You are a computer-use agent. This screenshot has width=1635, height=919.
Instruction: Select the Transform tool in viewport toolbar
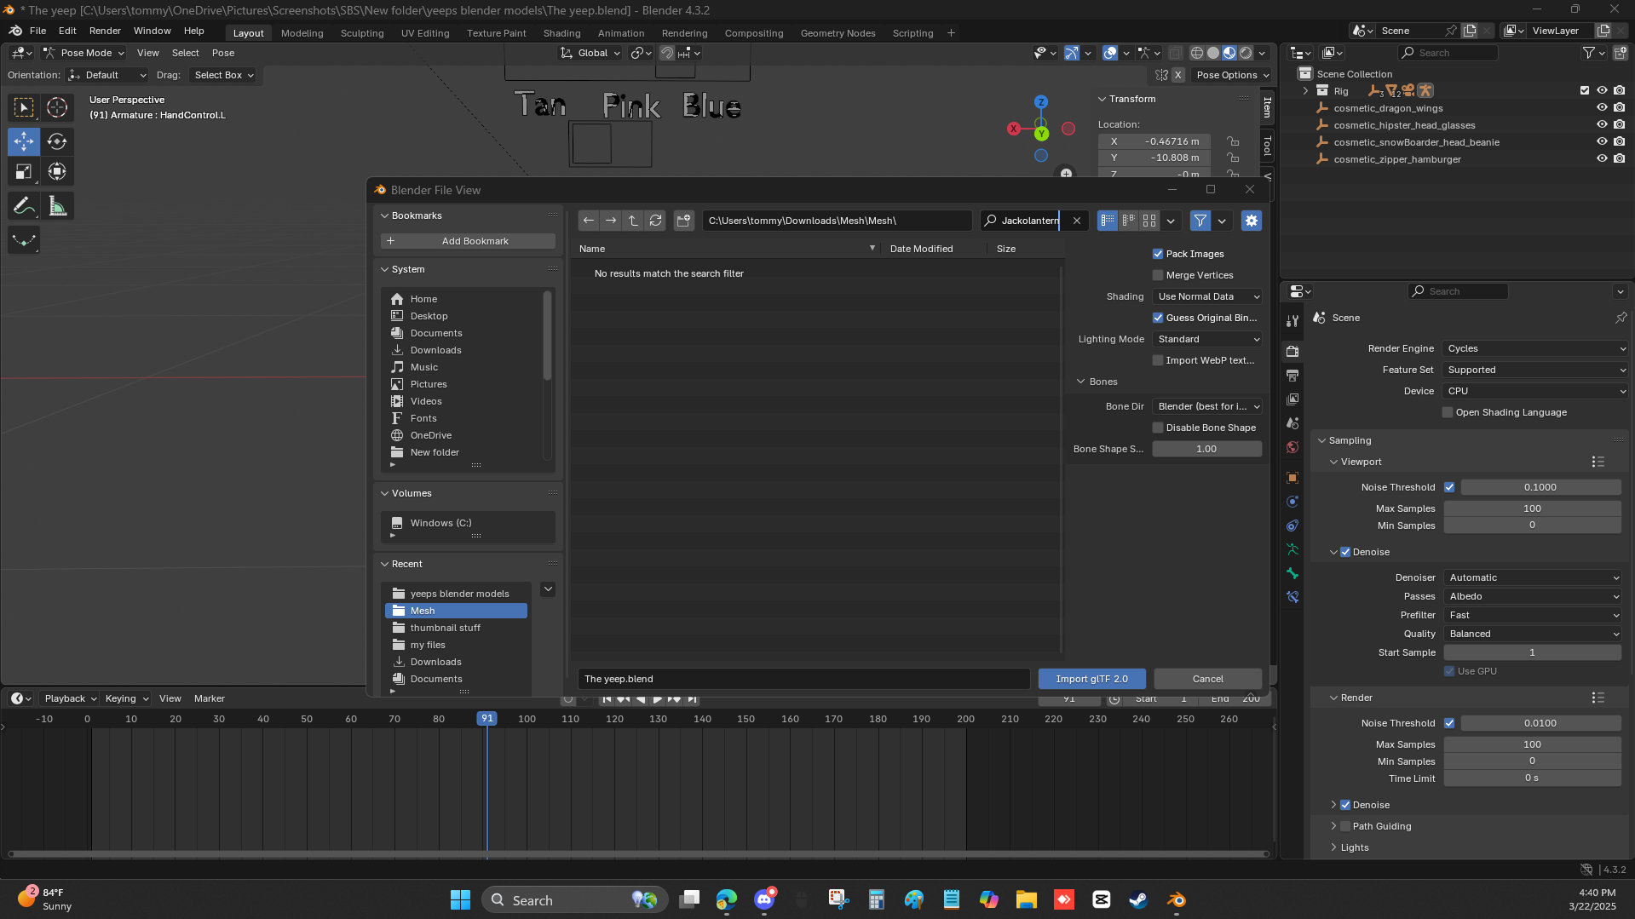tap(57, 172)
